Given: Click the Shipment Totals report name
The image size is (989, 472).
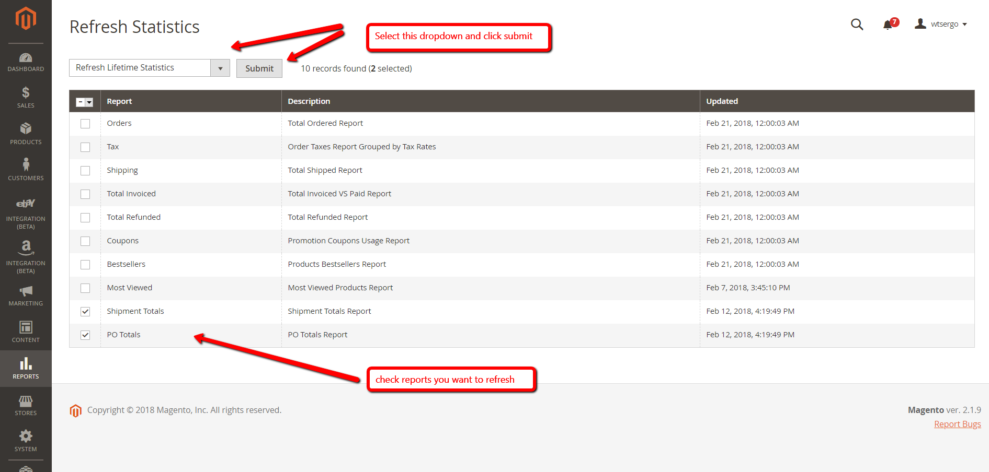Looking at the screenshot, I should click(135, 311).
